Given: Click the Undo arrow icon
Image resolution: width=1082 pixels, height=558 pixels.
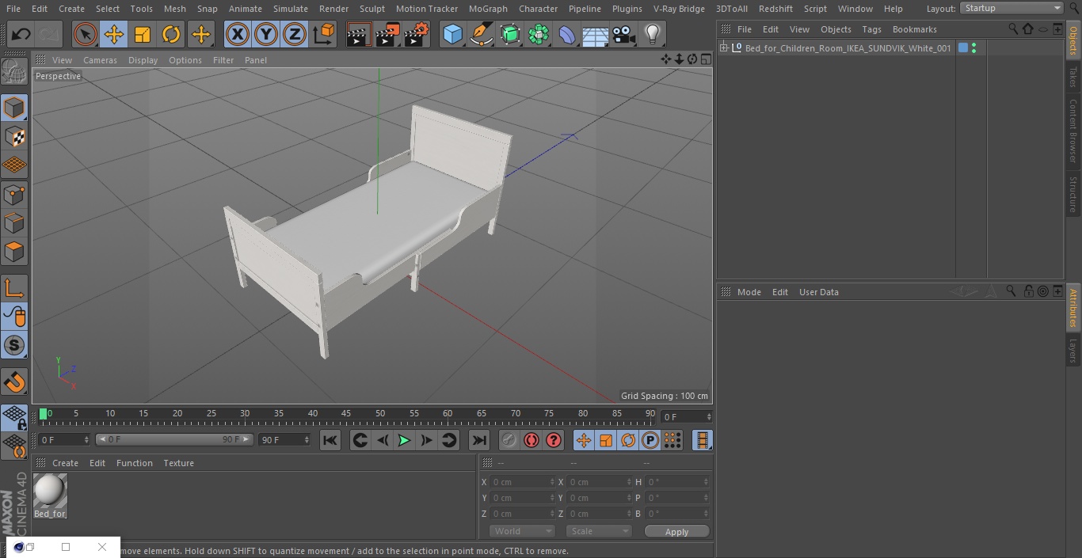Looking at the screenshot, I should [x=21, y=34].
